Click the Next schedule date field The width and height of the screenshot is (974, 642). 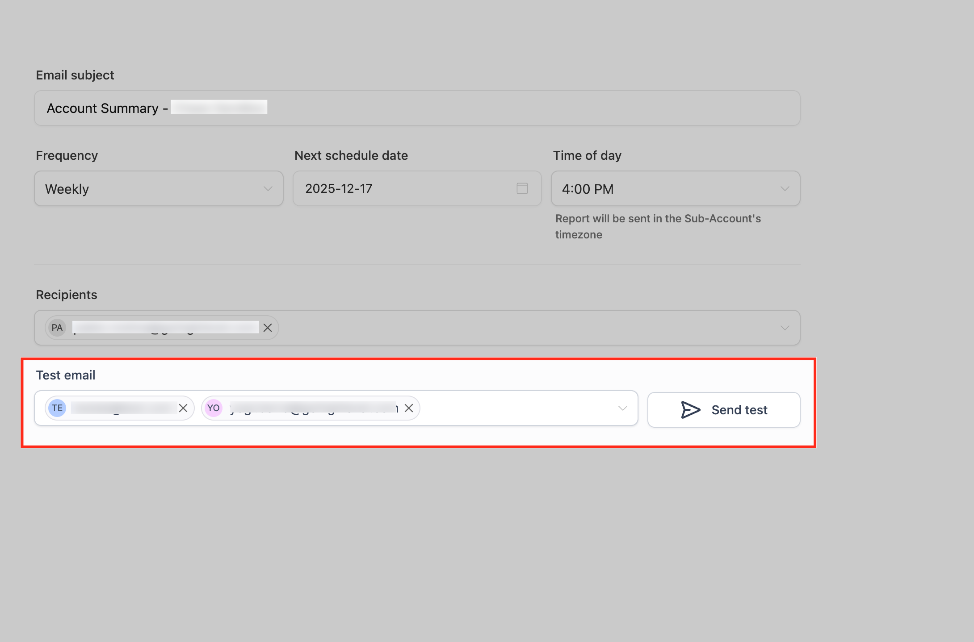(x=402, y=188)
